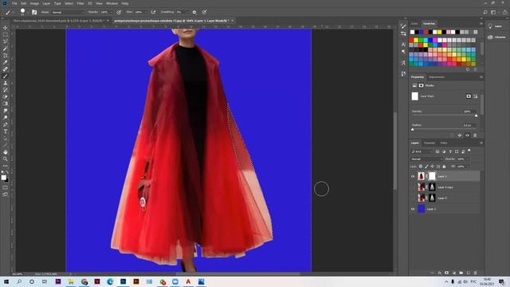This screenshot has width=510, height=287.
Task: Switch to the Adjustments panel tab
Action: tap(437, 77)
